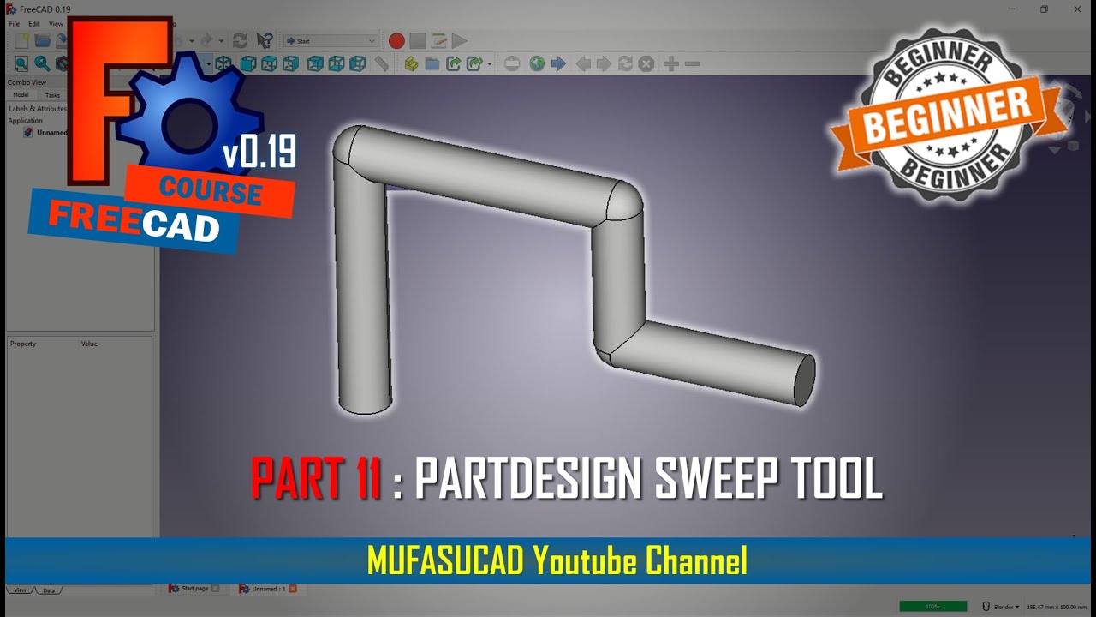Click the grey web Refresh icon
This screenshot has width=1096, height=617.
[x=625, y=63]
